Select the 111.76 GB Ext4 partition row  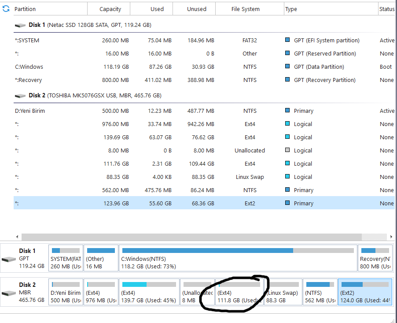(204, 163)
